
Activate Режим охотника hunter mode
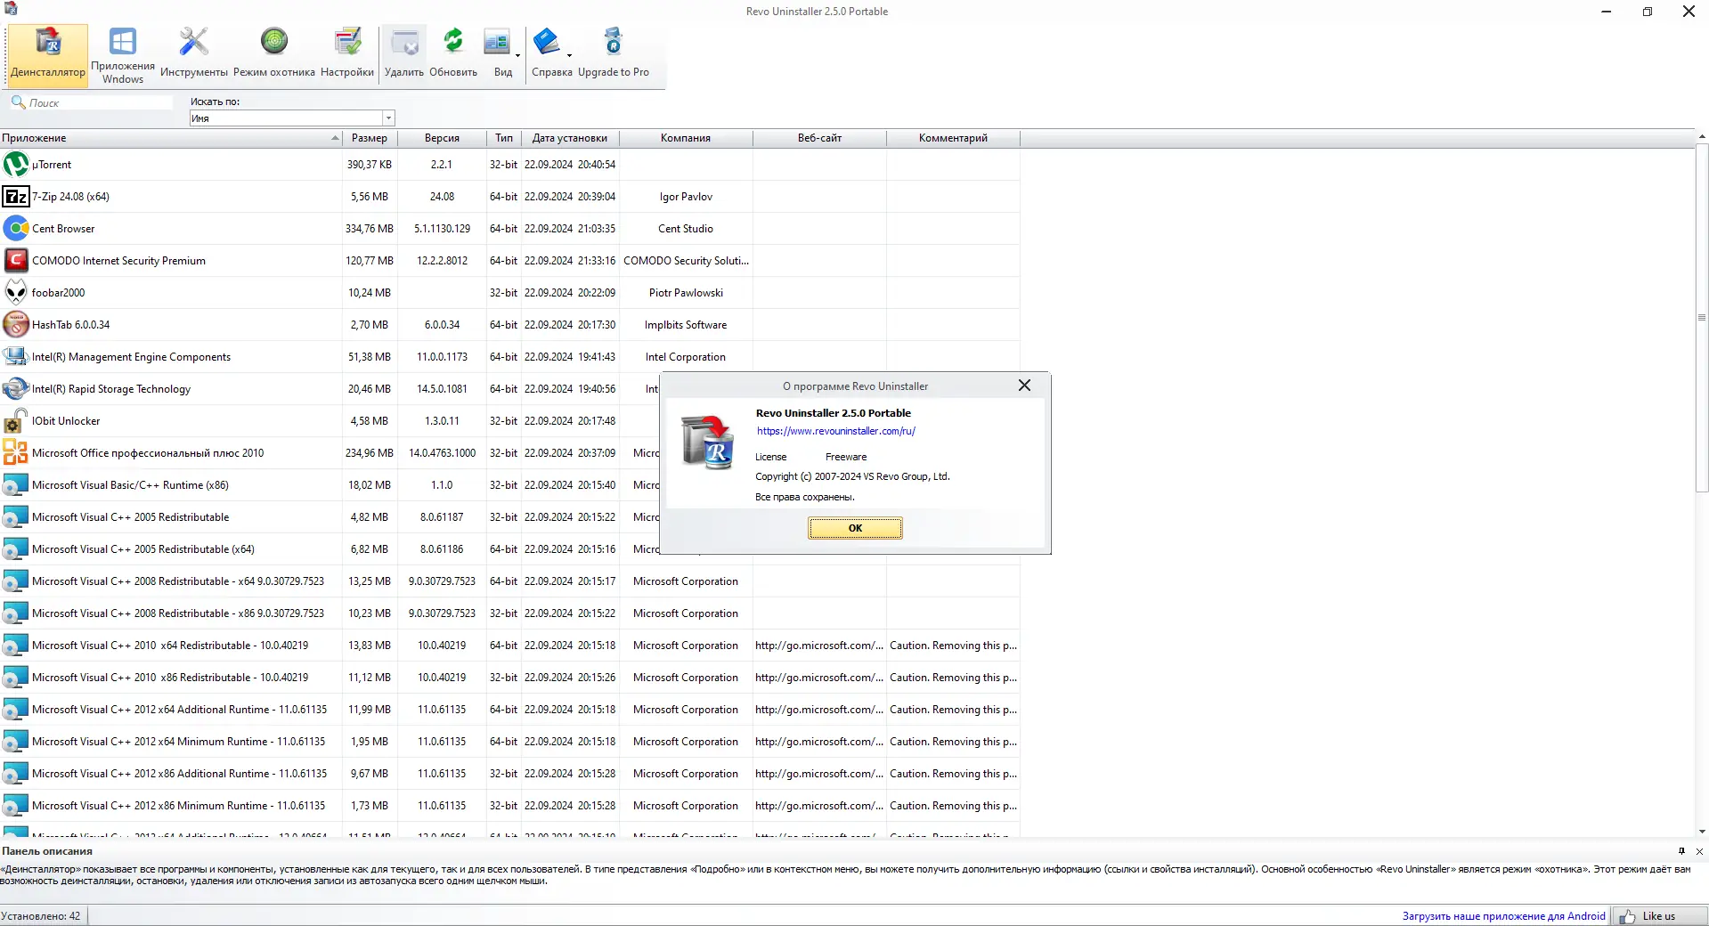(274, 55)
